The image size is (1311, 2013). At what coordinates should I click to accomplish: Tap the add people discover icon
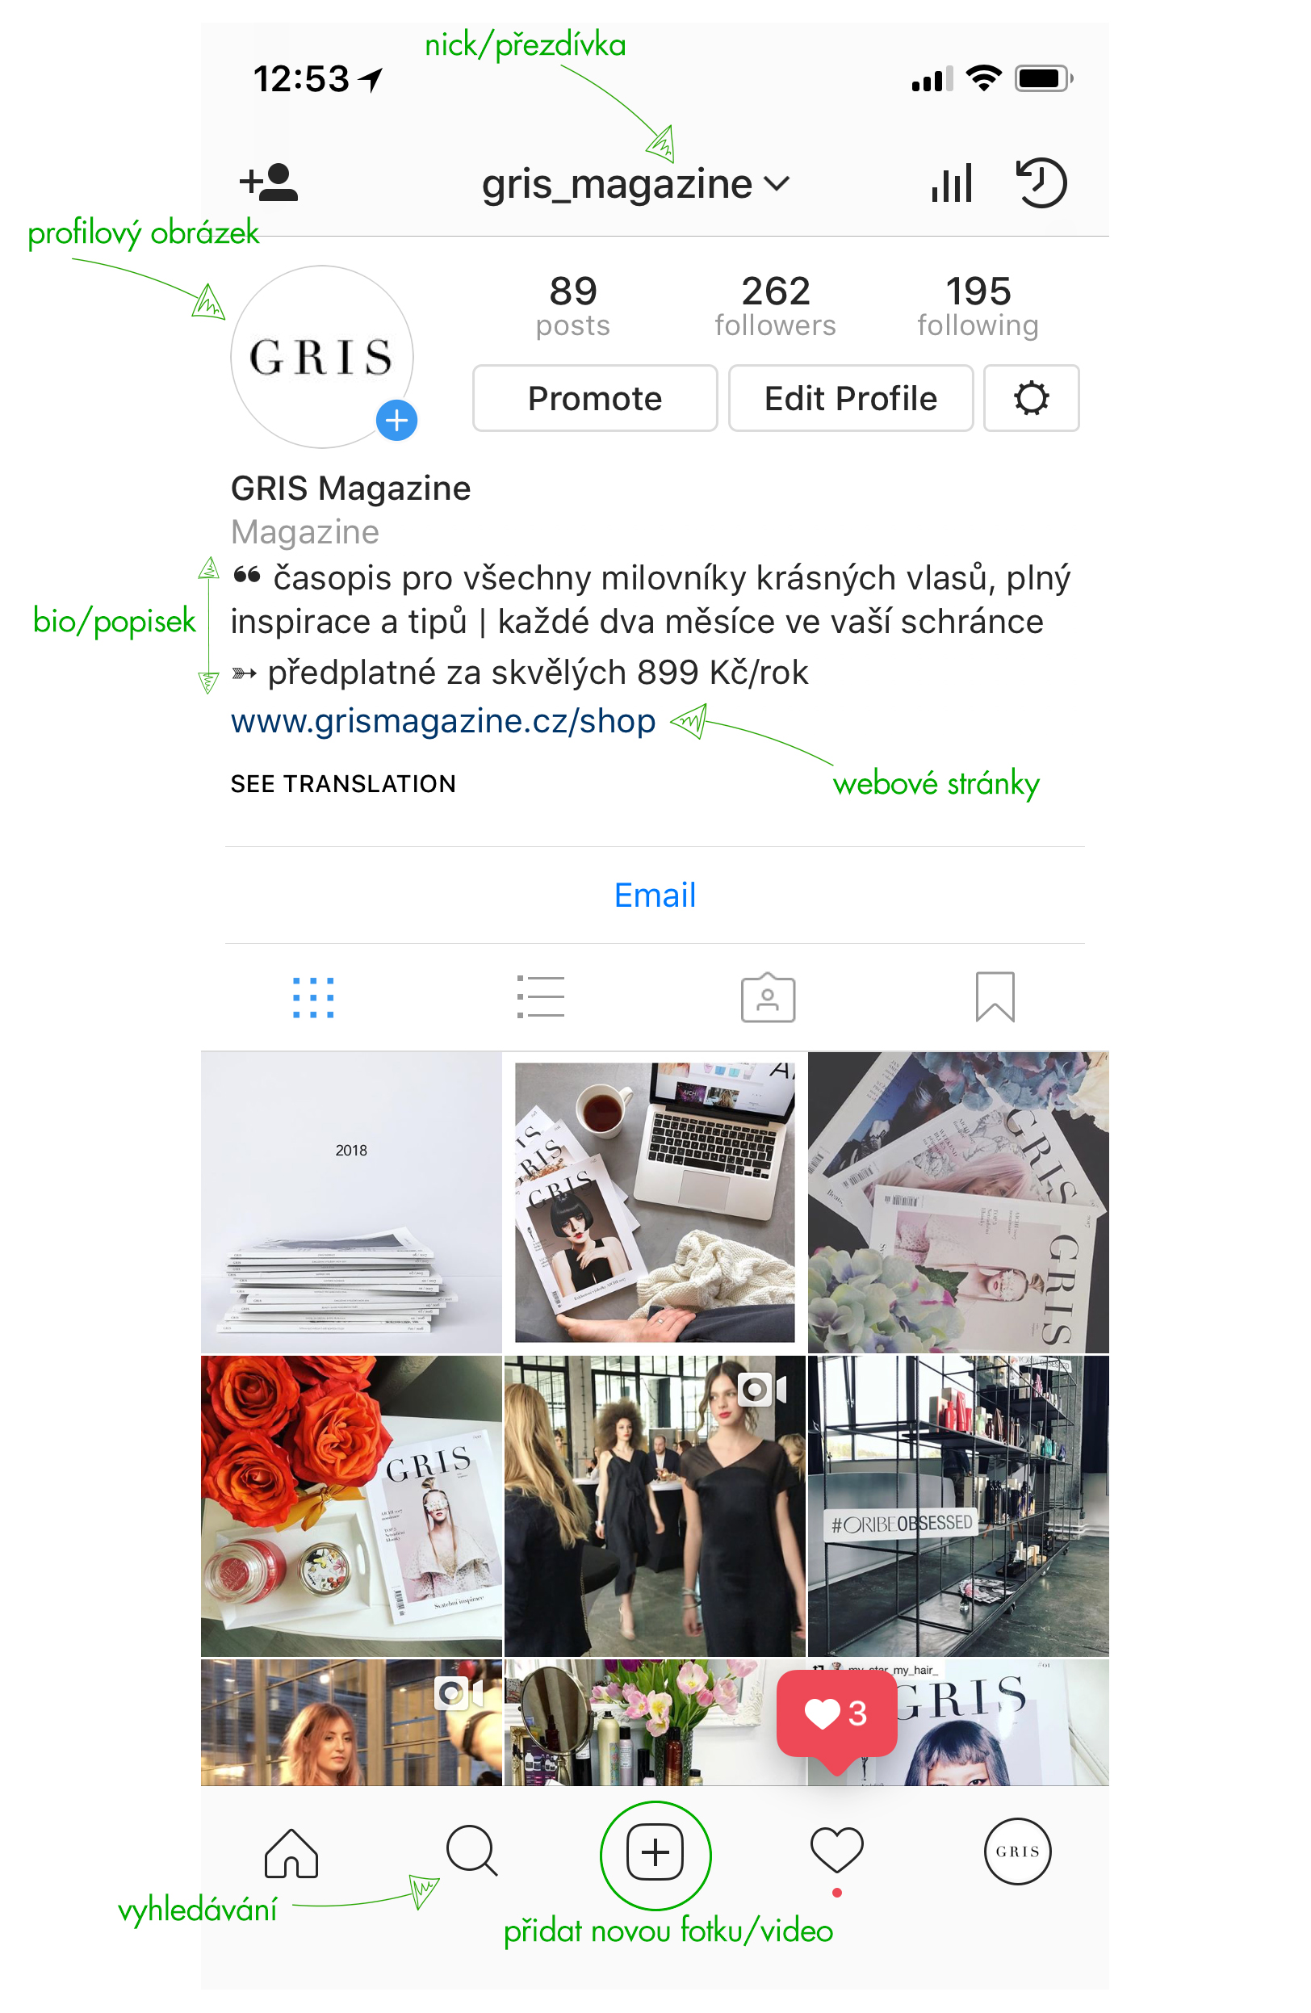click(x=269, y=182)
